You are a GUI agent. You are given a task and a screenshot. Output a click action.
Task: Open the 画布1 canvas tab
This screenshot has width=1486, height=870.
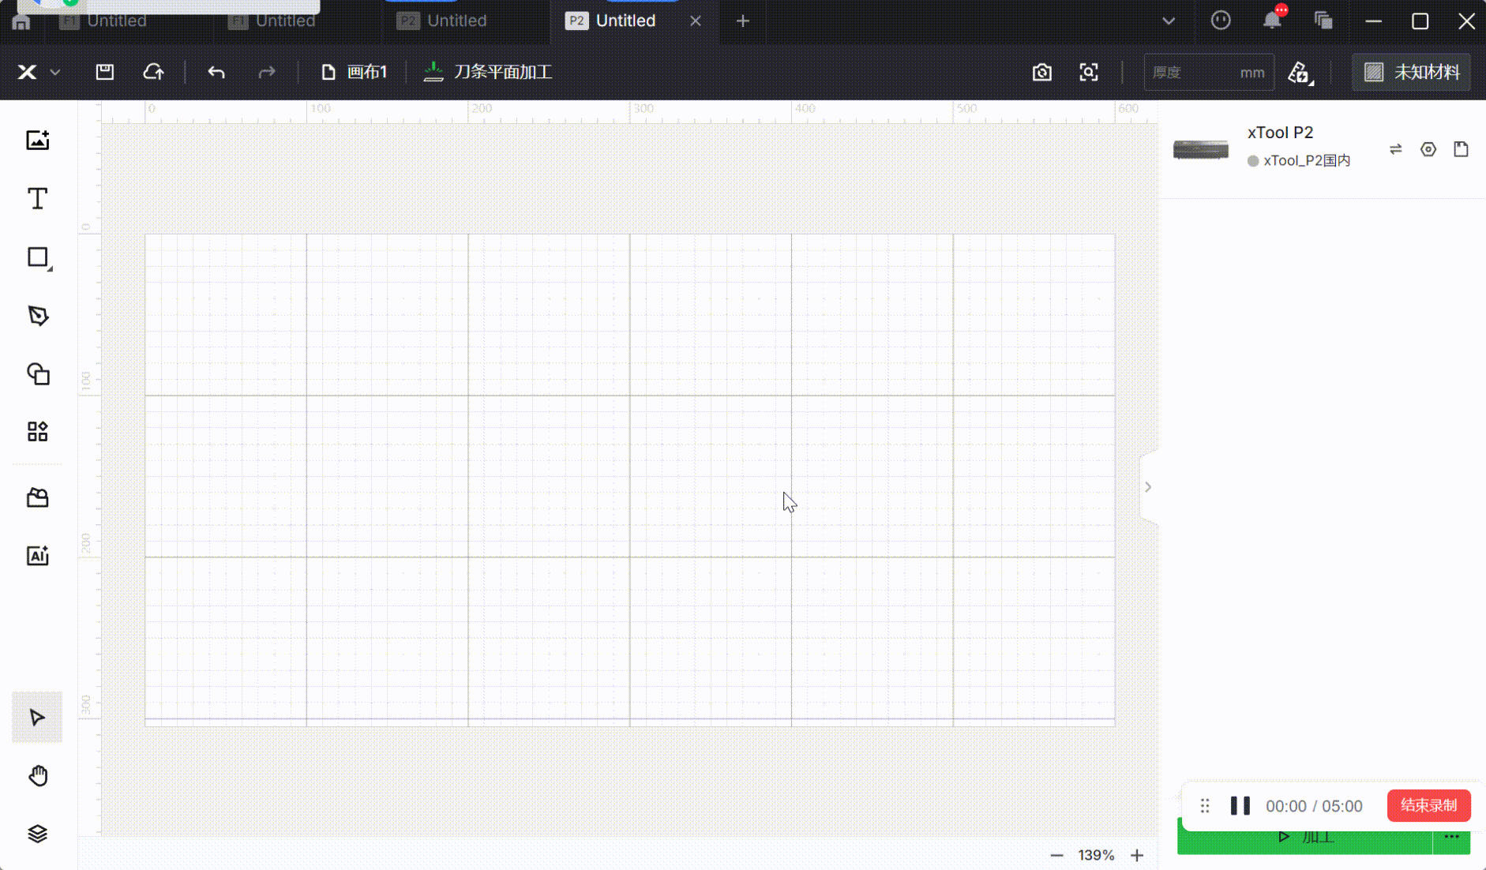[355, 73]
